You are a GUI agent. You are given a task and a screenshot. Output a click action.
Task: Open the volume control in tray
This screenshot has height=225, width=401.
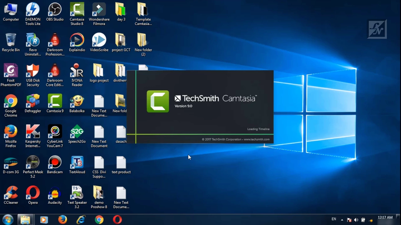coord(356,220)
